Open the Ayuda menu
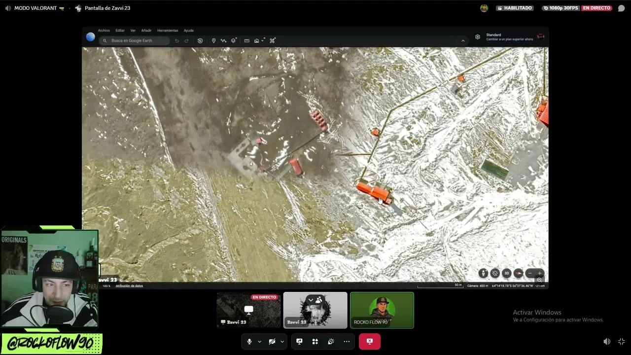The height and width of the screenshot is (355, 631). (188, 31)
